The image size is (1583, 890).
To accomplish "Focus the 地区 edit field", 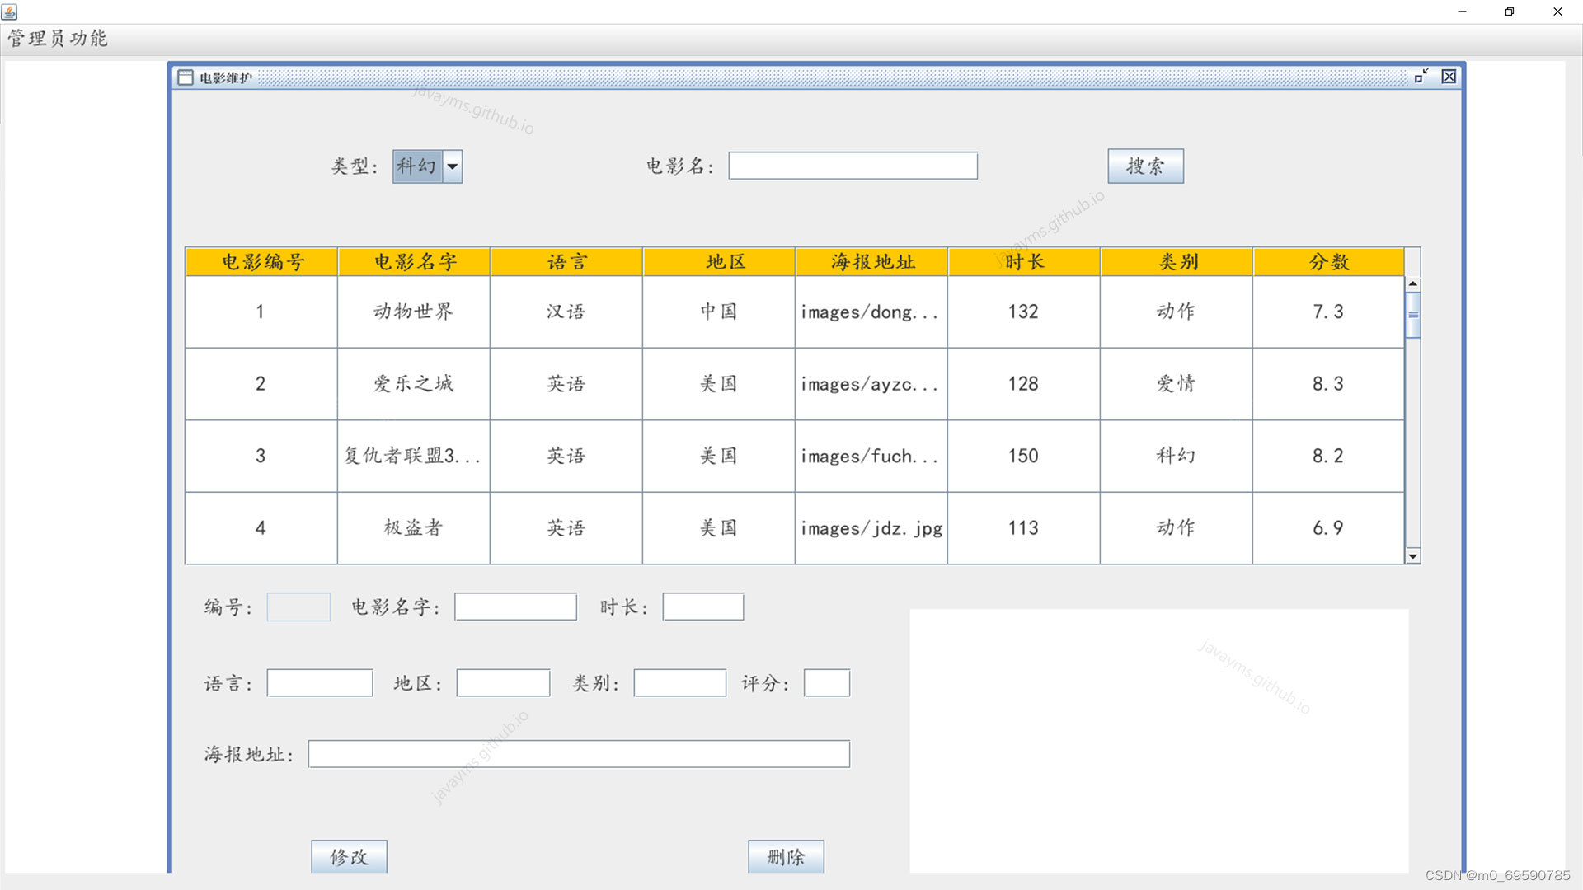I will pyautogui.click(x=503, y=683).
